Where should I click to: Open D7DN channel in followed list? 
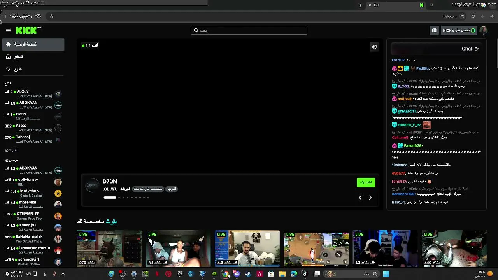pos(33,116)
